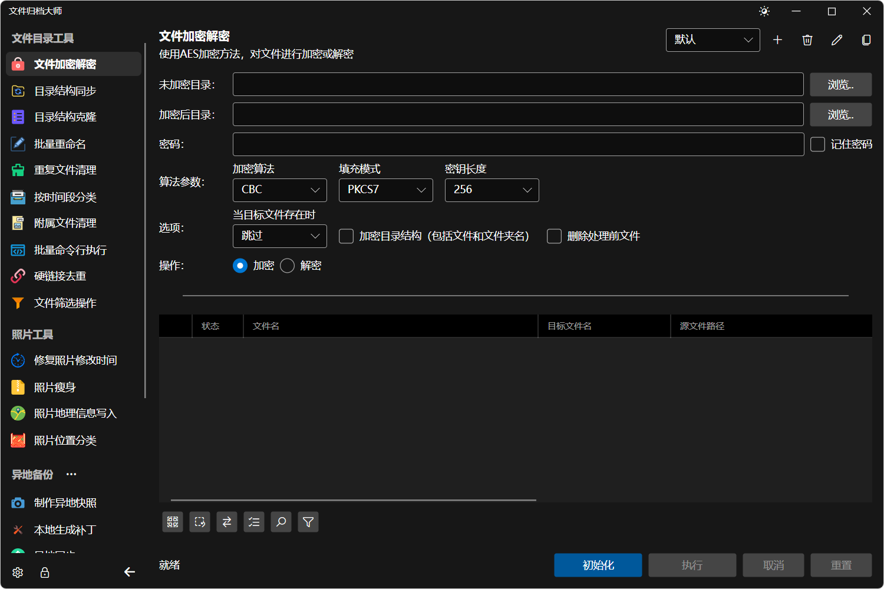Open 批量命令行执行 tool

tap(74, 250)
